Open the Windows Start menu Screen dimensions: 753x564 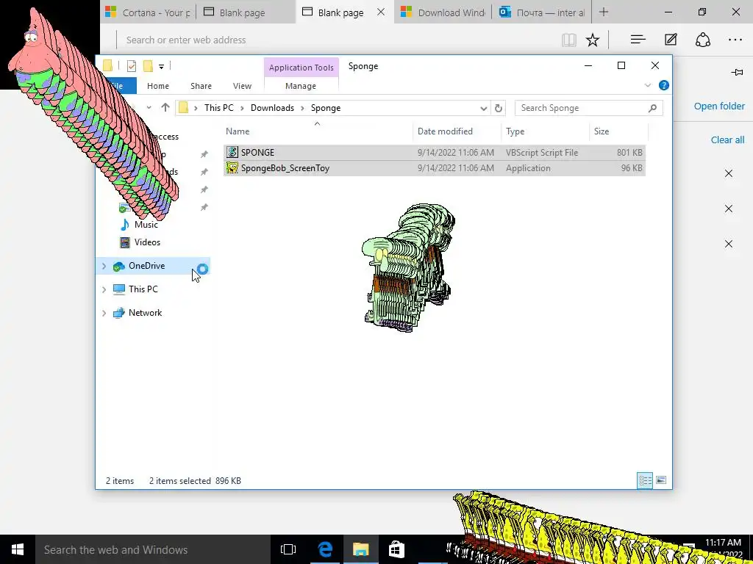18,549
